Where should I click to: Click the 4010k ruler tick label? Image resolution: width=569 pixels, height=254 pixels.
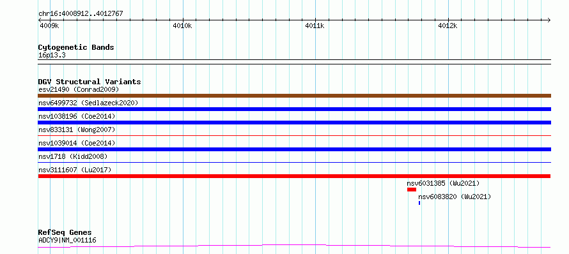(183, 26)
